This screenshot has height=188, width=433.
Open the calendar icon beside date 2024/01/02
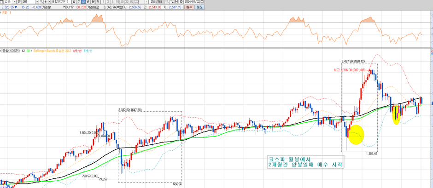click(202, 1)
